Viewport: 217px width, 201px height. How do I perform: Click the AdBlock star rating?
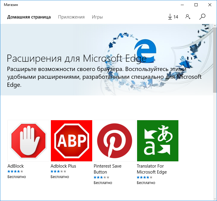click(15, 171)
